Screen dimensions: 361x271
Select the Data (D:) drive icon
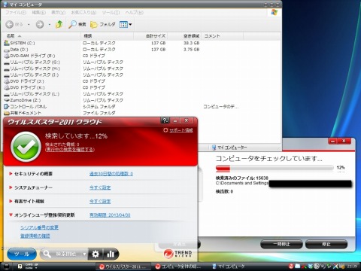pos(7,50)
